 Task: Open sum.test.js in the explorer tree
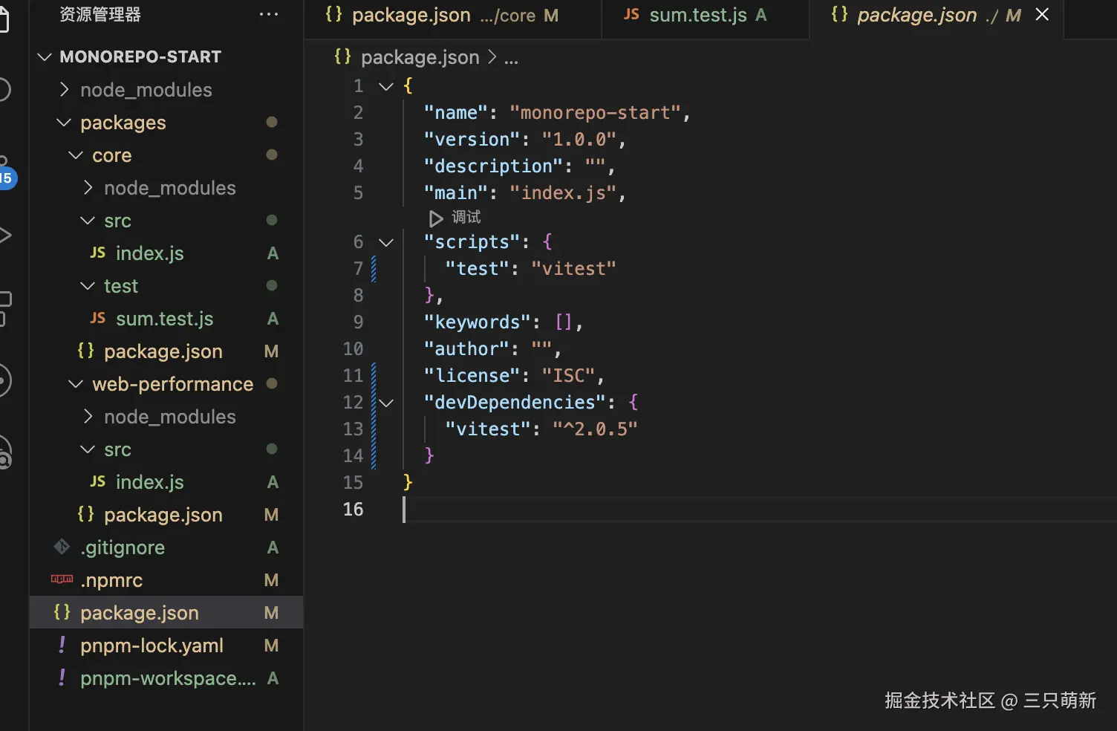click(x=166, y=319)
